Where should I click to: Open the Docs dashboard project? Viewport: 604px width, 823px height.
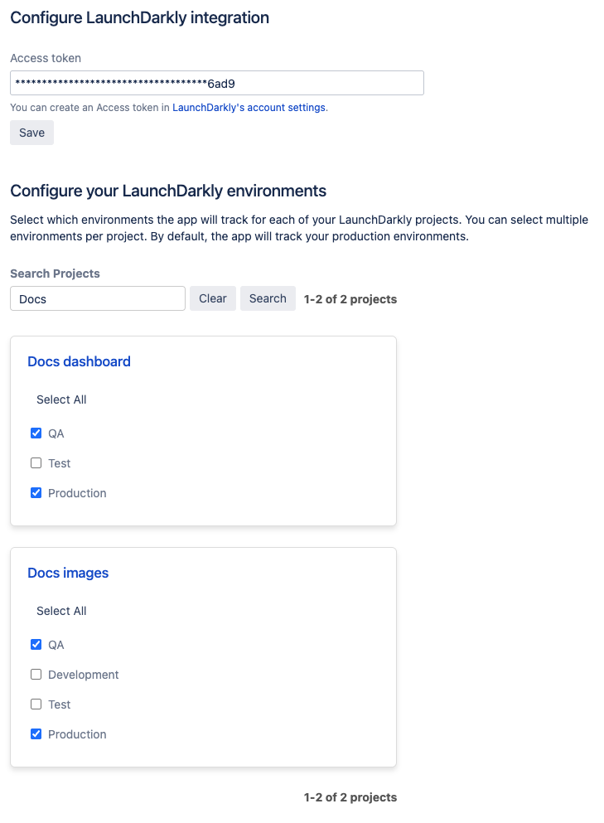[79, 361]
